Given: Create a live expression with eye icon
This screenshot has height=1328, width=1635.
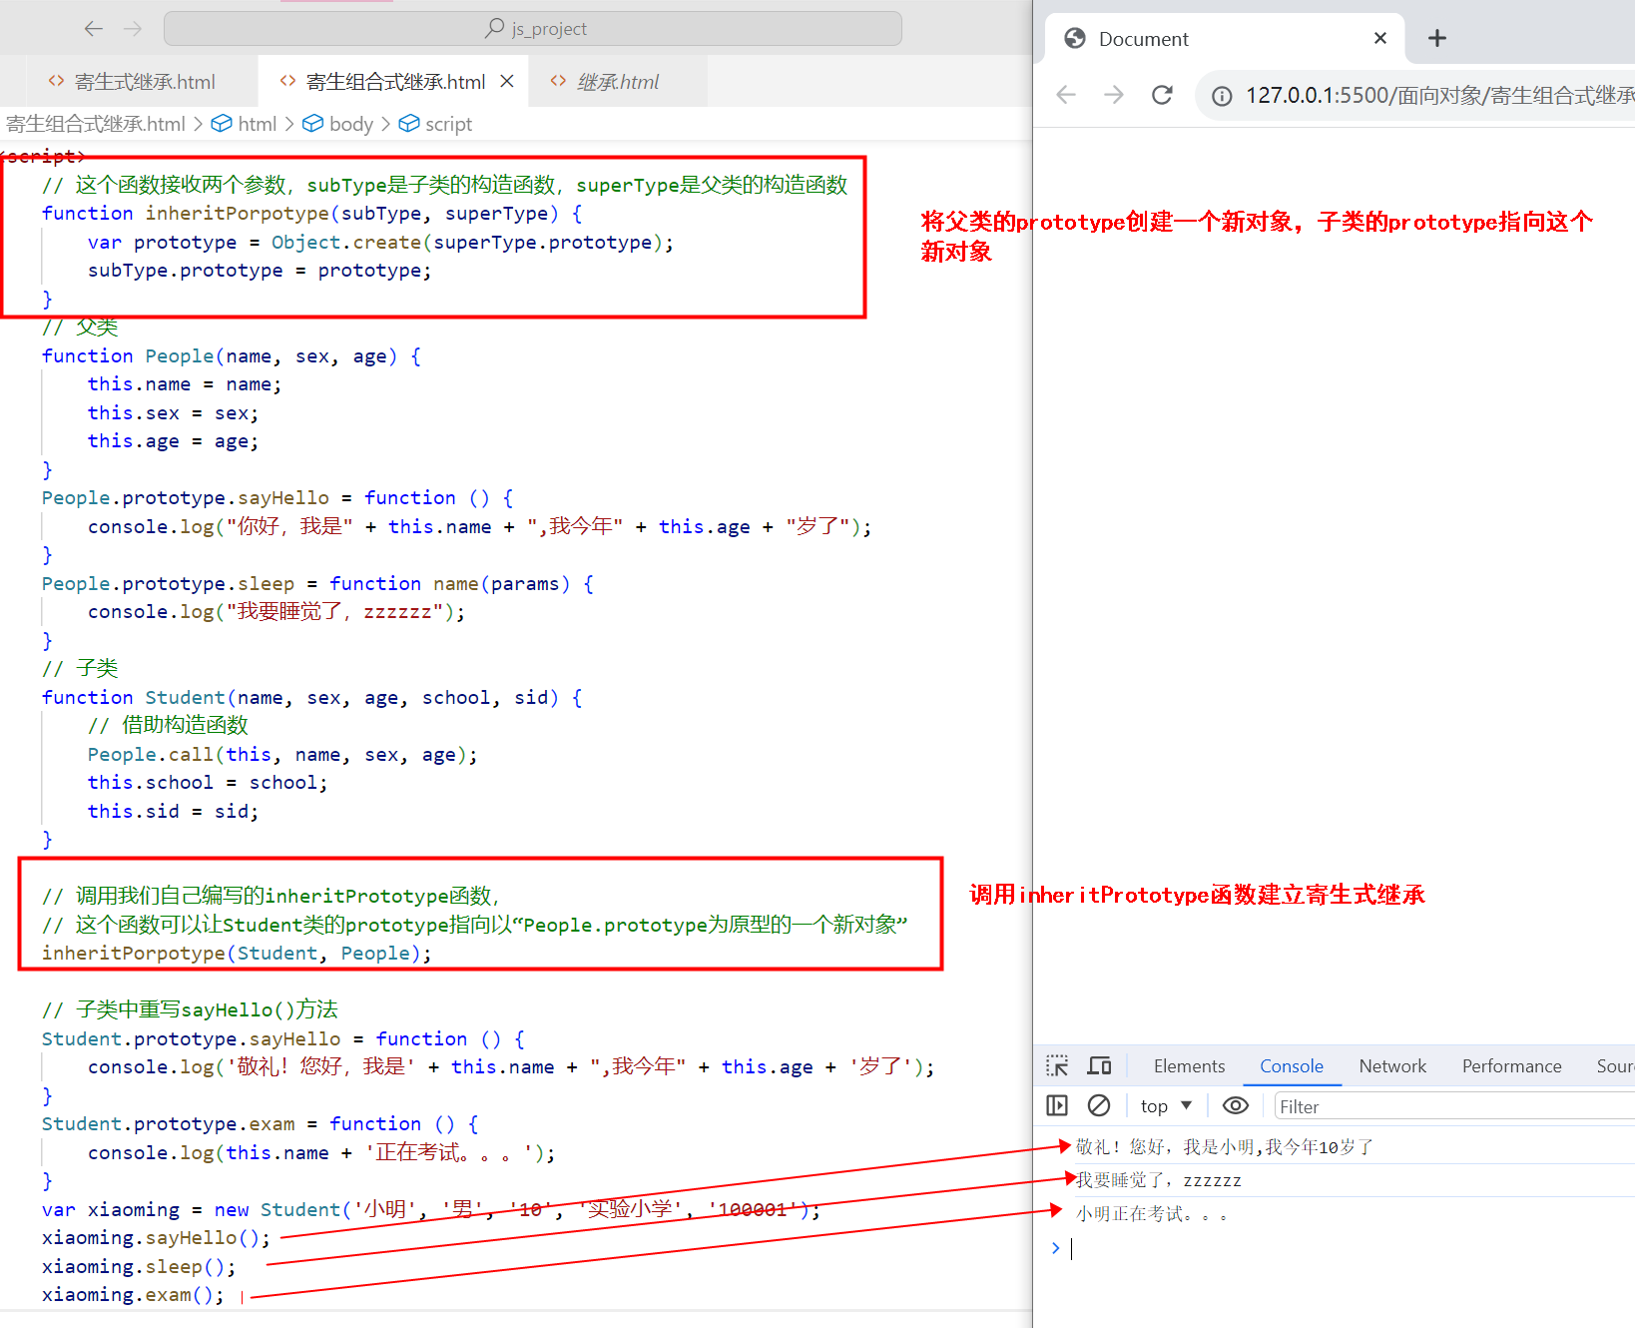Looking at the screenshot, I should (x=1236, y=1105).
